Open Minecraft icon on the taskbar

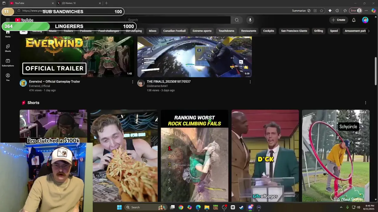[216, 207]
